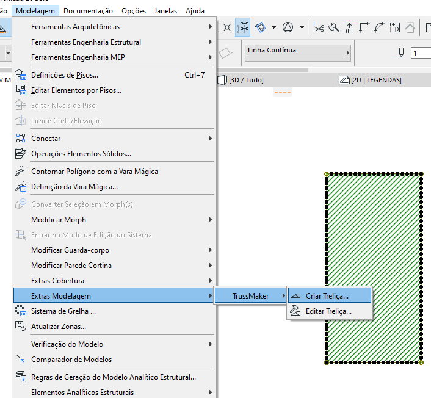The image size is (431, 398).
Task: Open the Documentação menu
Action: pyautogui.click(x=88, y=11)
